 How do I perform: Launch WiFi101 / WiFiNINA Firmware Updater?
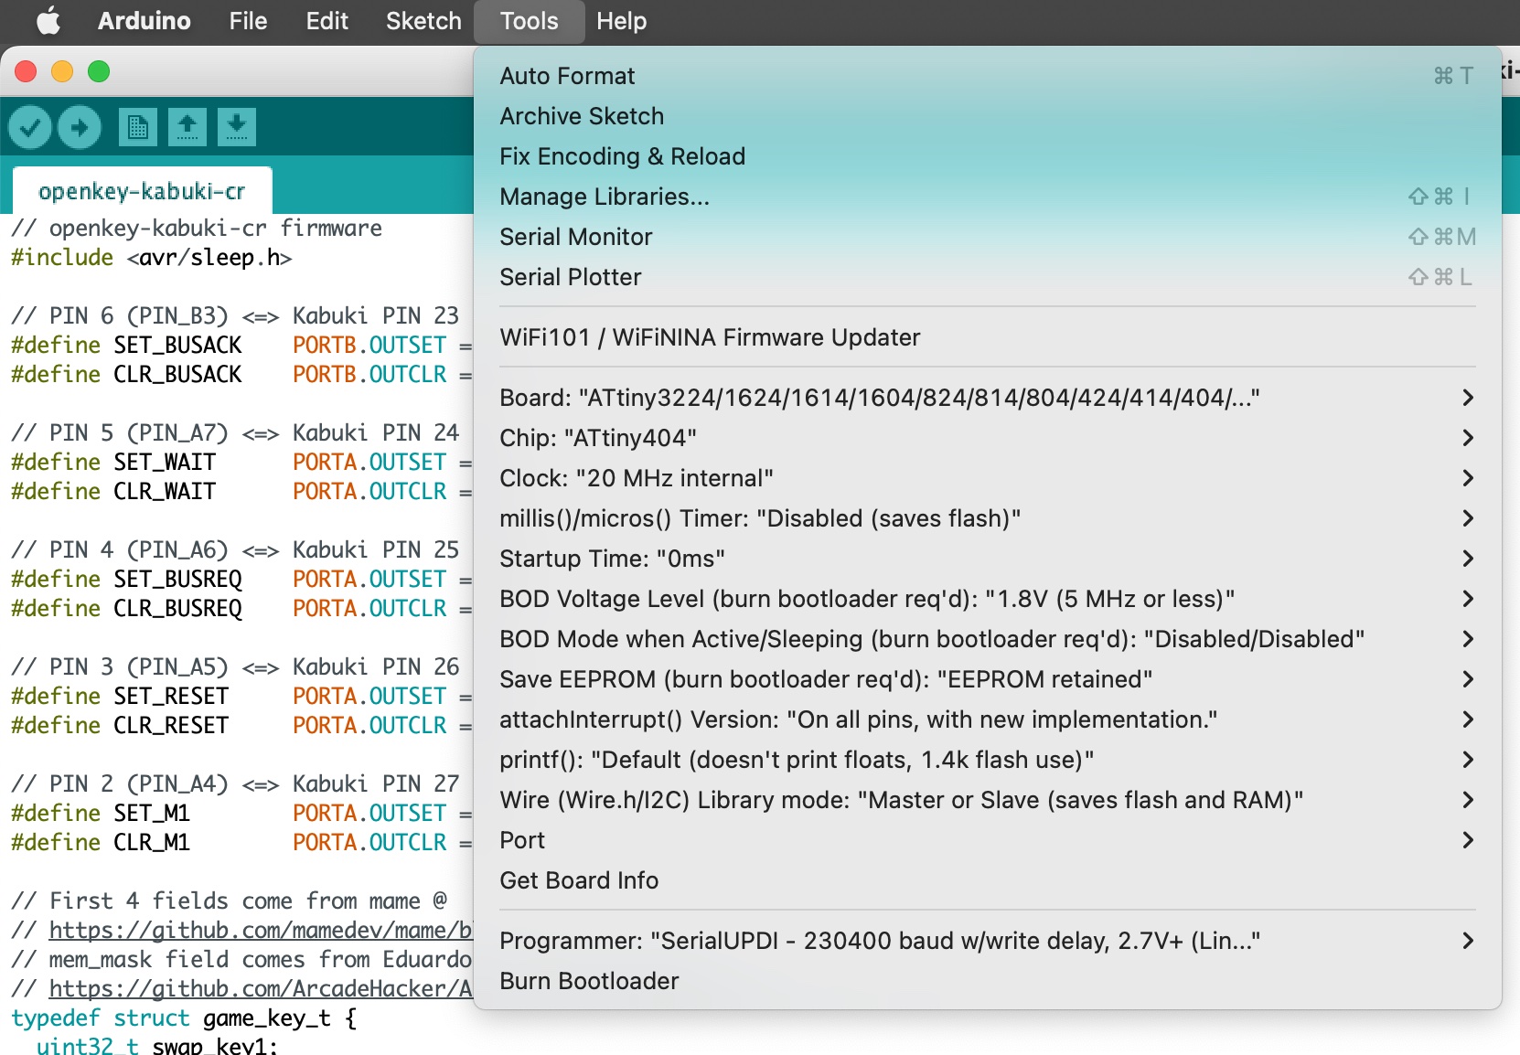point(988,337)
